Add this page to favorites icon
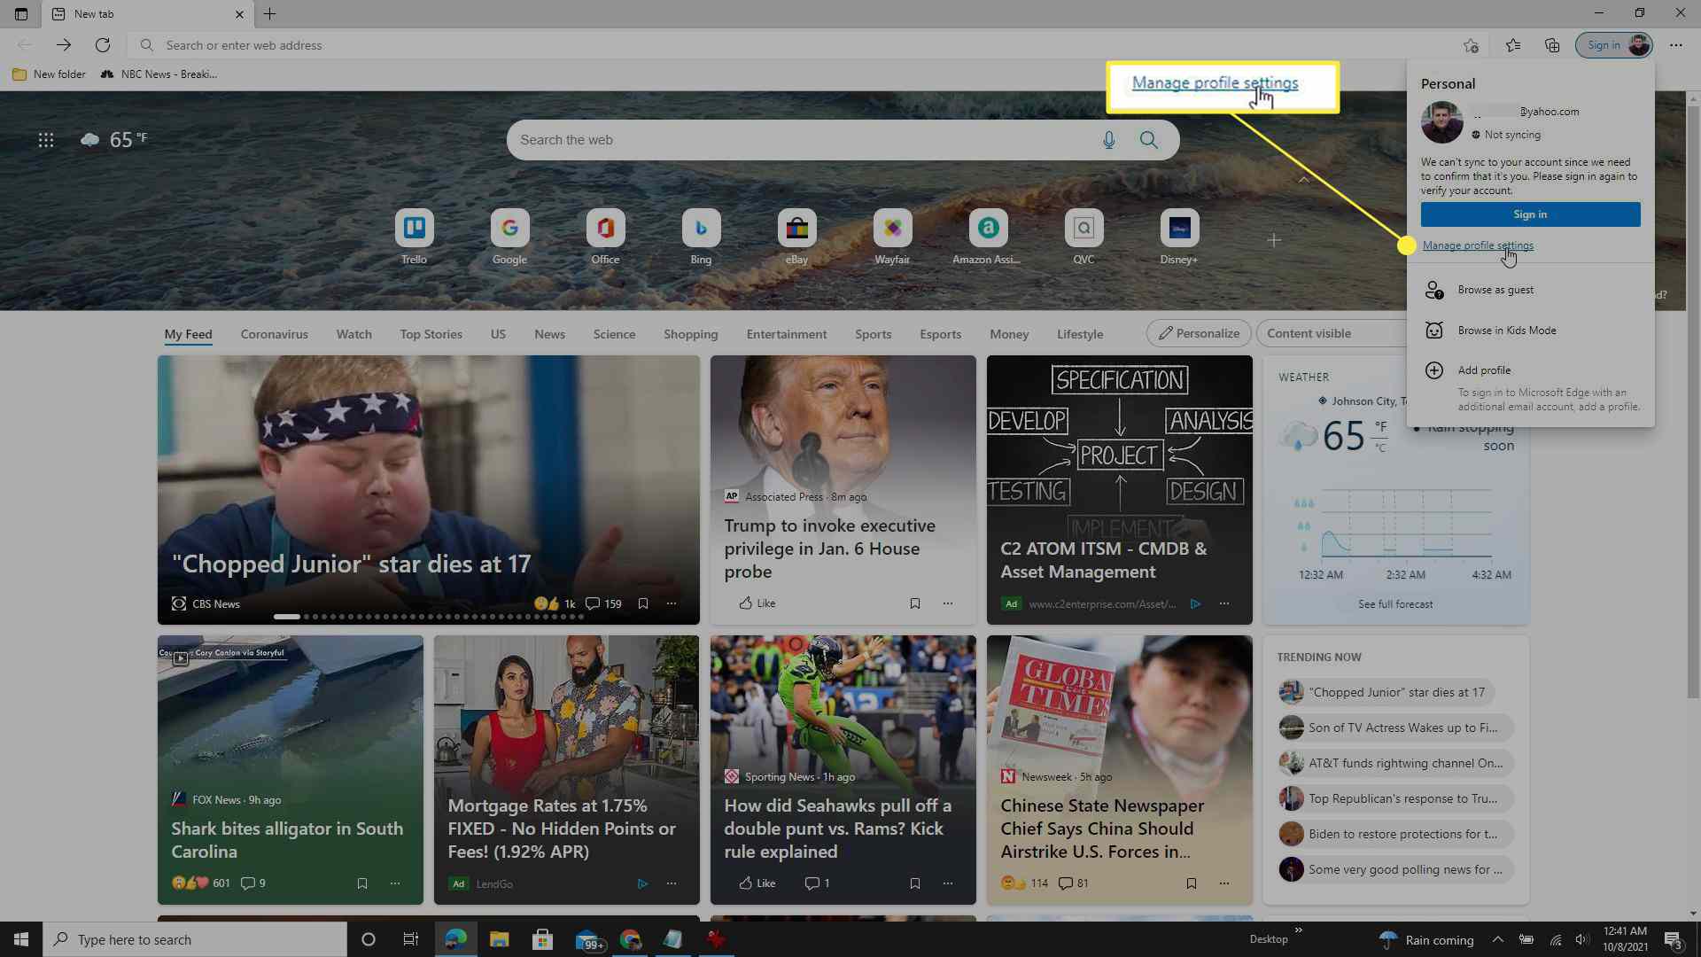The height and width of the screenshot is (957, 1701). [1471, 45]
